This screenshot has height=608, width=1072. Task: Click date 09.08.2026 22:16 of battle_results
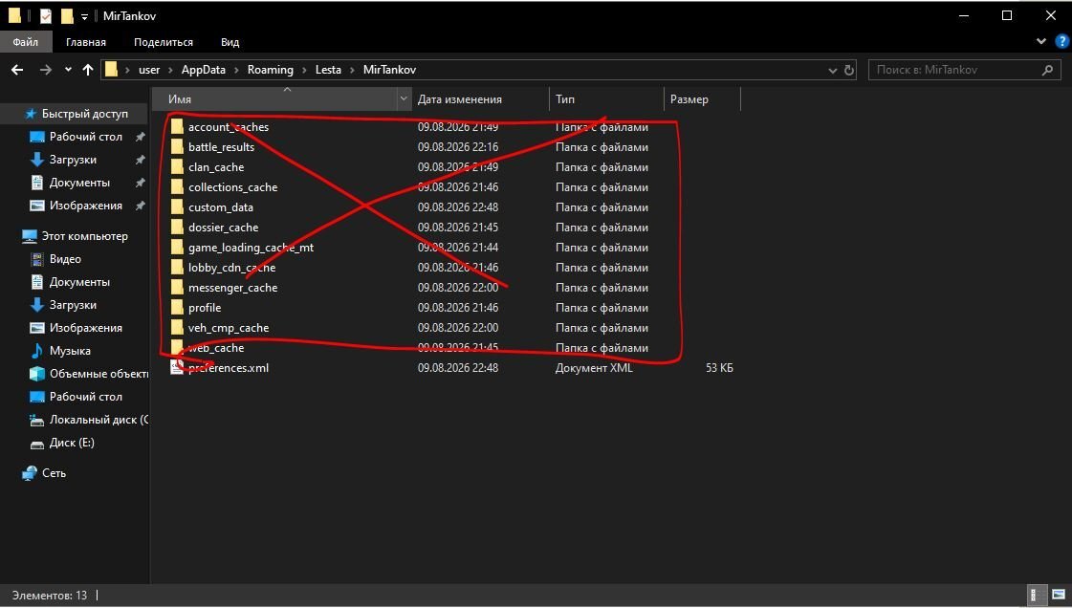(458, 147)
